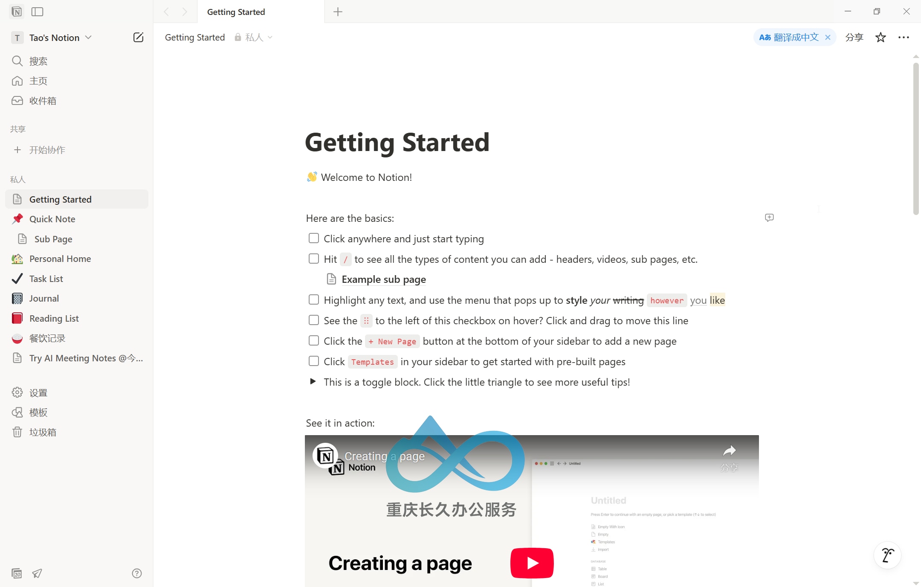Screen dimensions: 921x587
Task: Open templates (模板) in sidebar
Action: [77, 412]
